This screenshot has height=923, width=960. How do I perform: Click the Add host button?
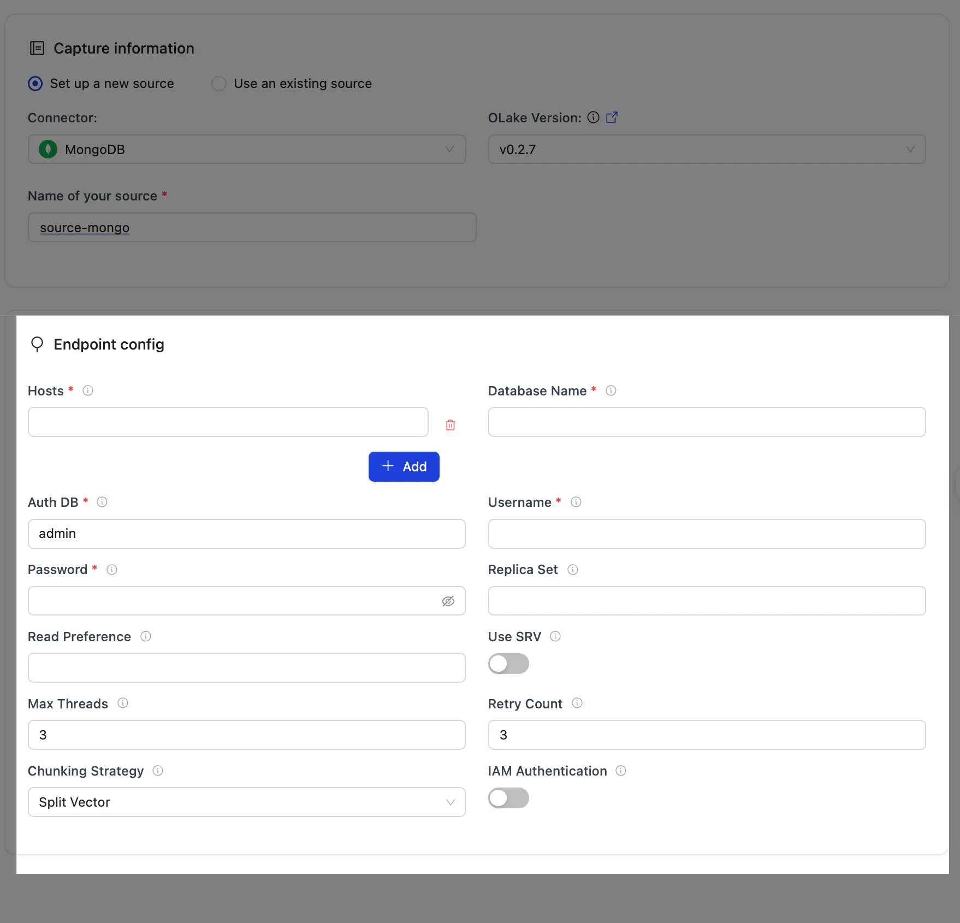click(404, 466)
